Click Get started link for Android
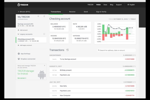The height and width of the screenshot is (100, 150). click(x=22, y=78)
